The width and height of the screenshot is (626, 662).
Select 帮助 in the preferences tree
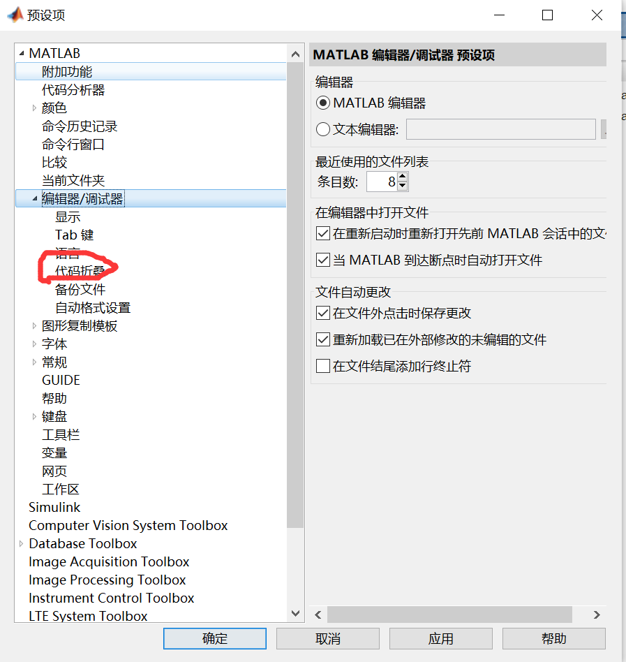pyautogui.click(x=54, y=399)
